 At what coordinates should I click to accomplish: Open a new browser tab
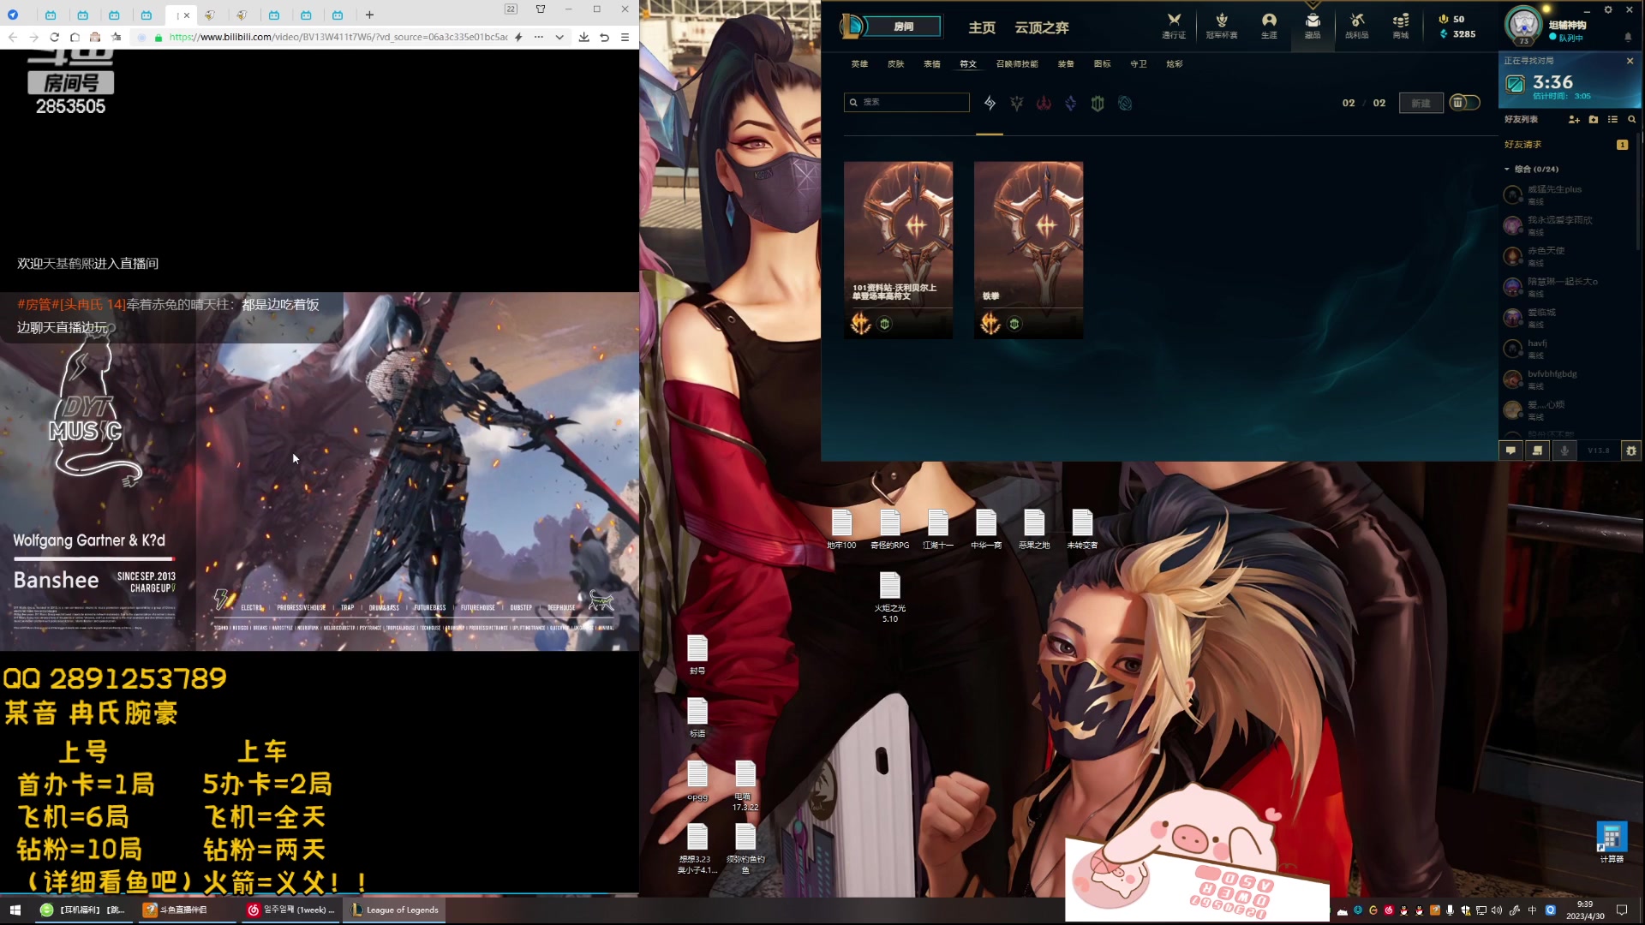click(369, 15)
